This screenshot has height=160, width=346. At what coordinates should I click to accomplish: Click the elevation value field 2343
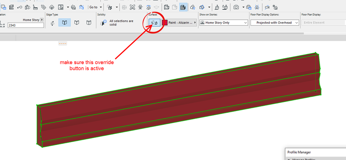pyautogui.click(x=26, y=25)
